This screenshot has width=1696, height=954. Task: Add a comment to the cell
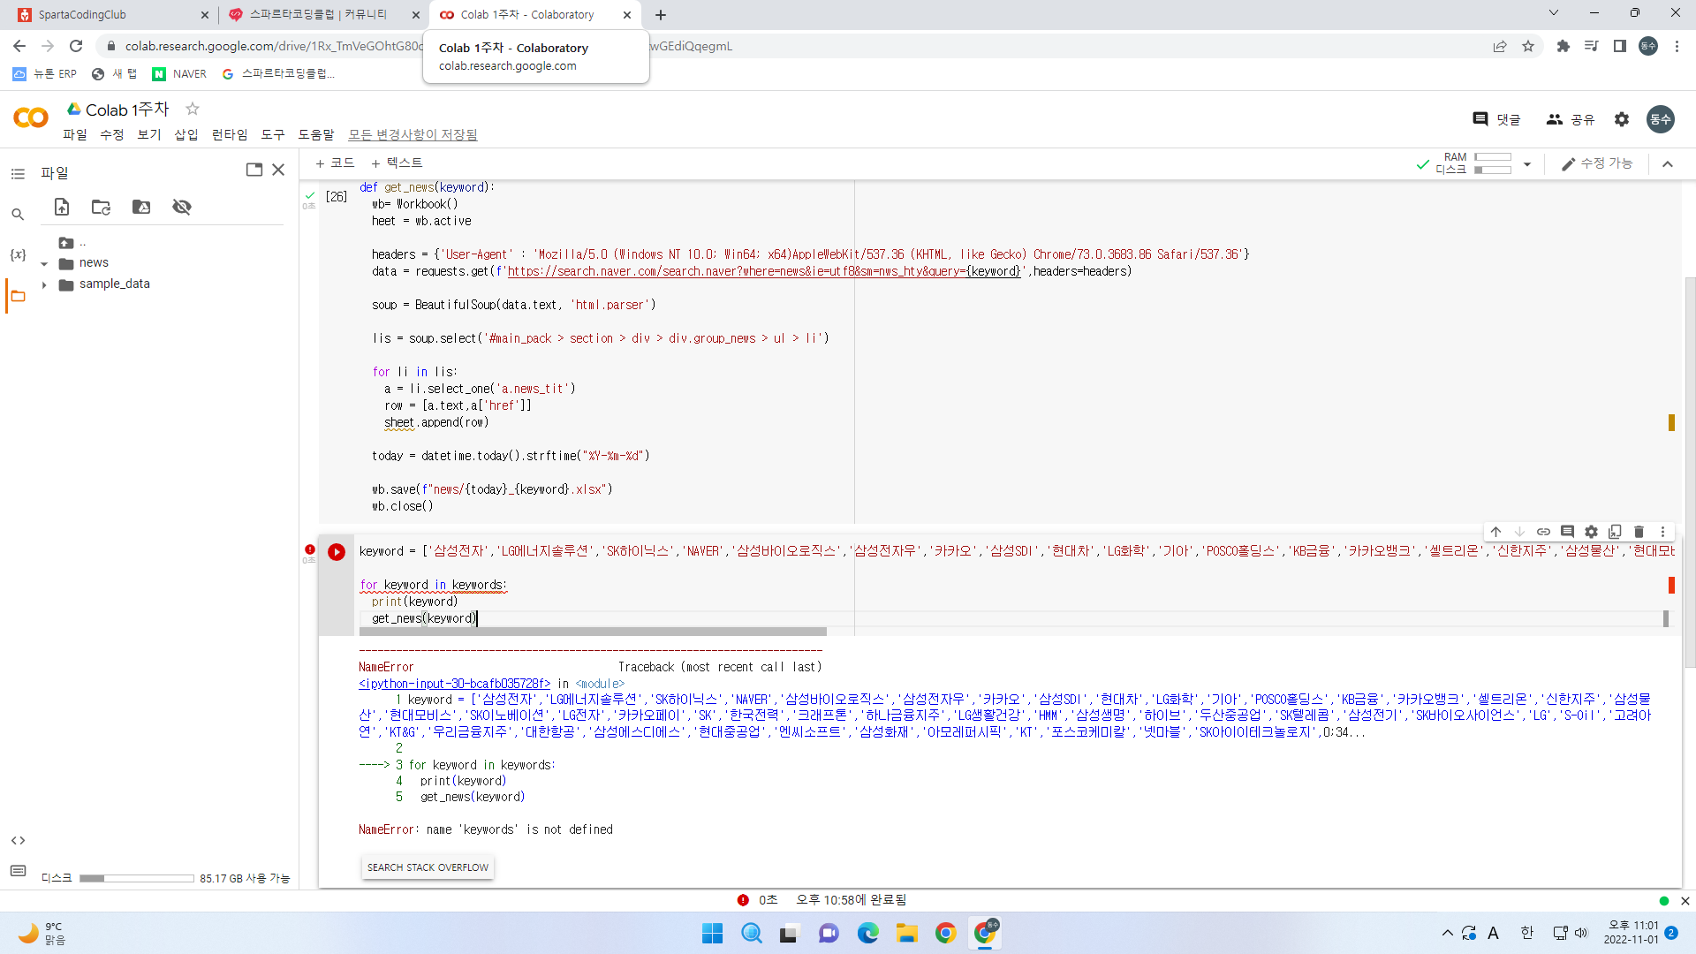(1567, 532)
